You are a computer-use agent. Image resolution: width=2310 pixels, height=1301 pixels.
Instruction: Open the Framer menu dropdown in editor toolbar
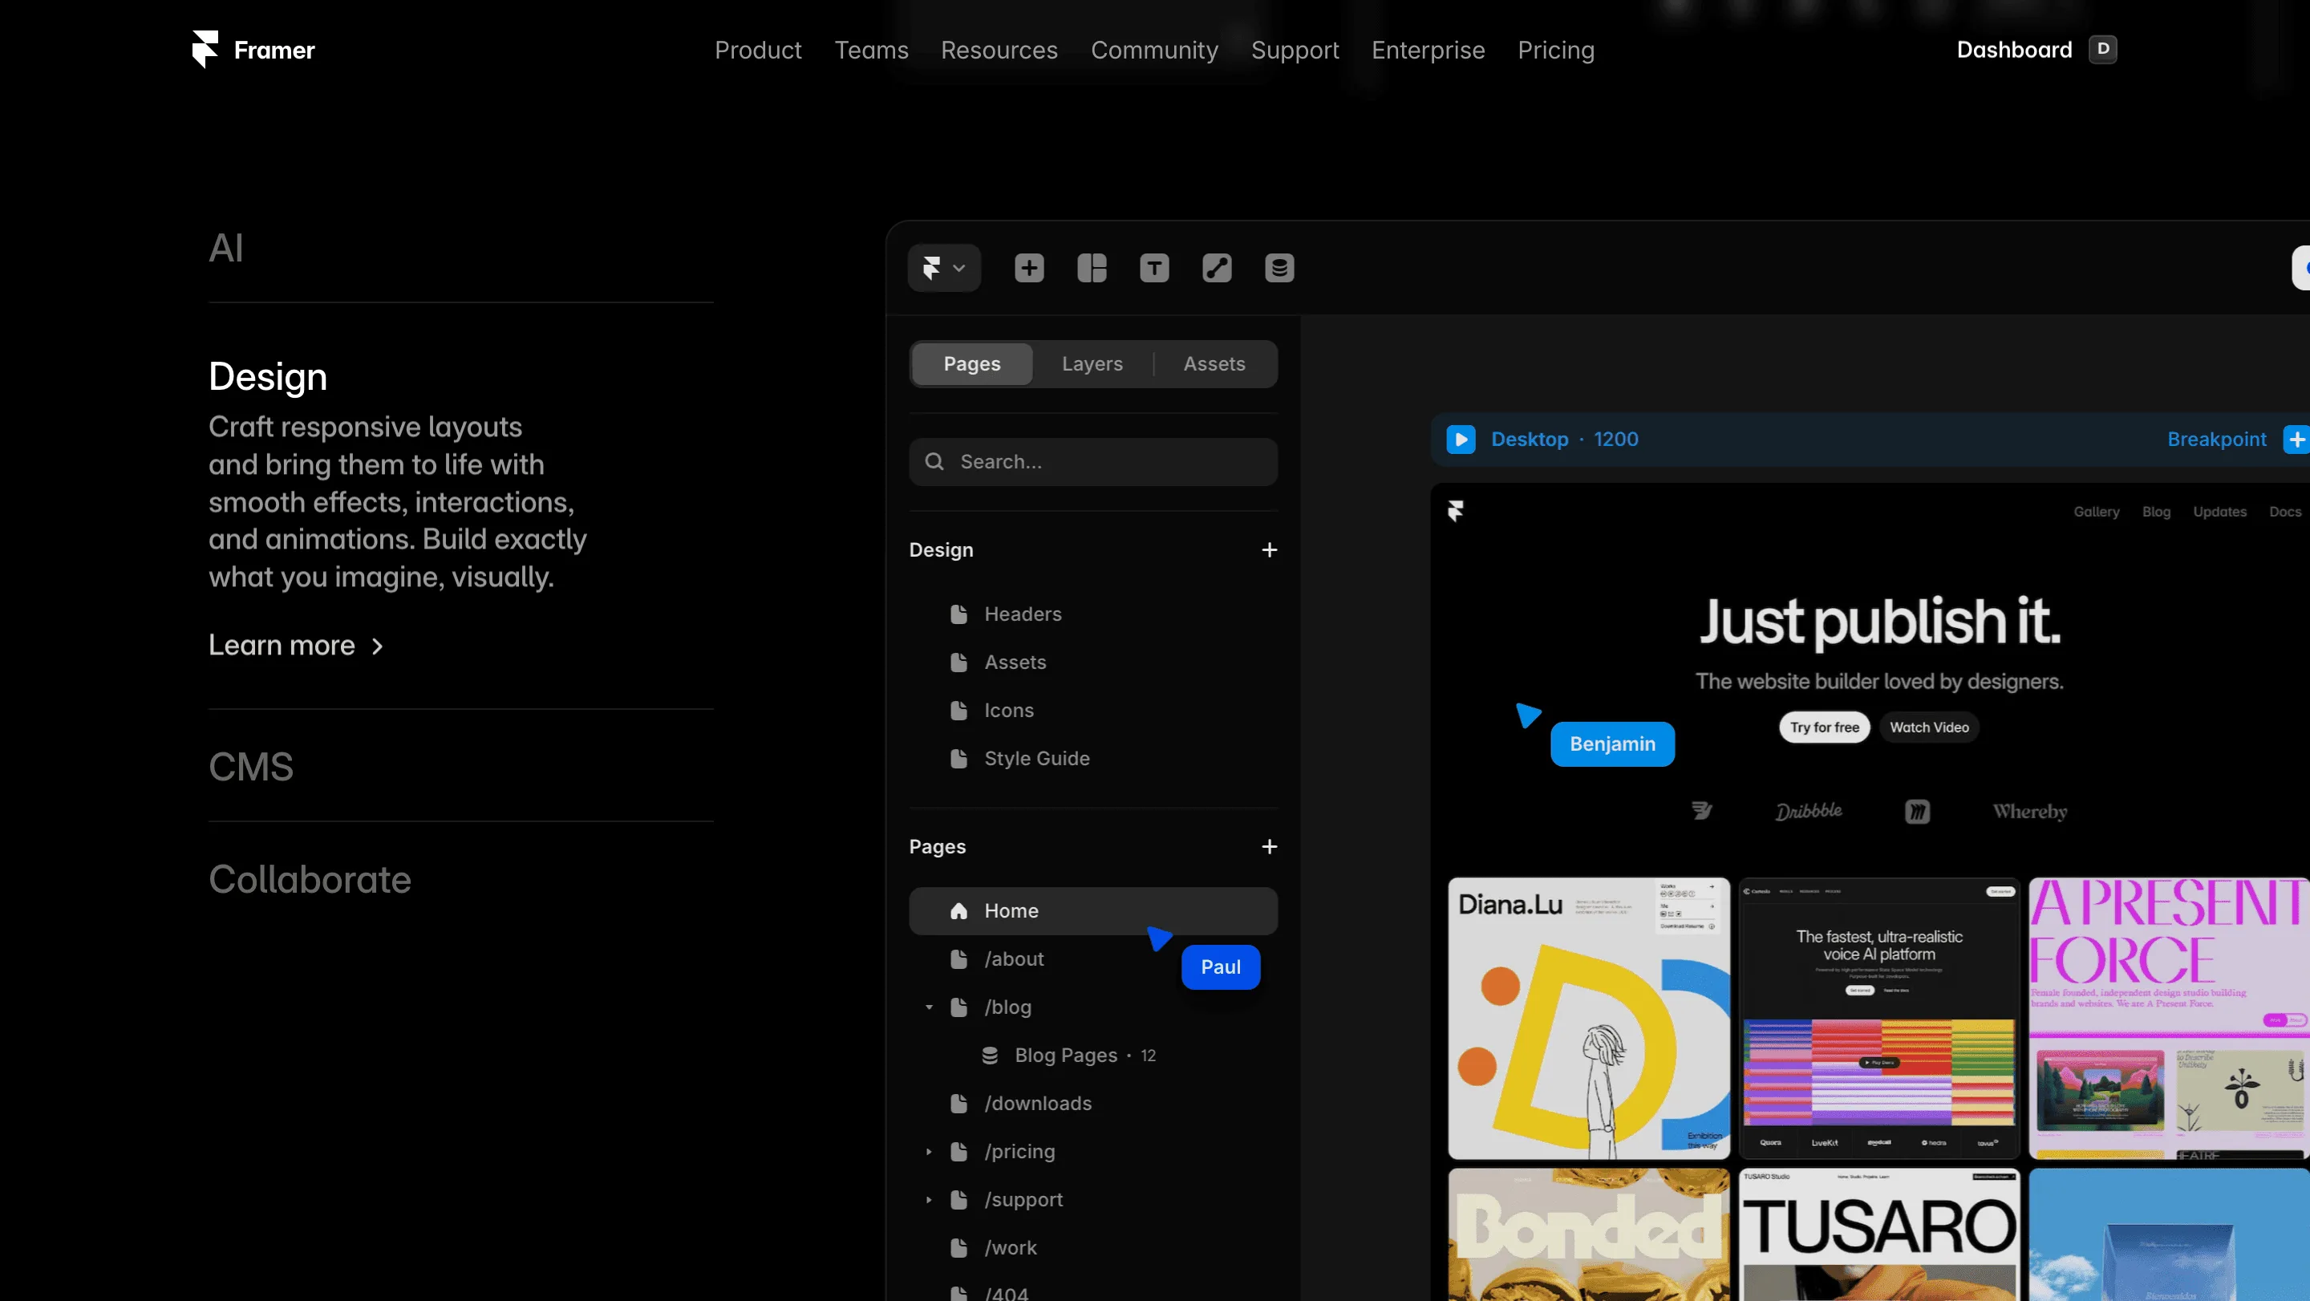(x=944, y=267)
